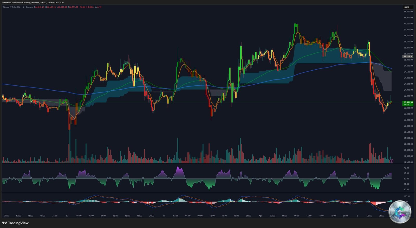
Task: Select the low value L66,582.80
Action: (62, 7)
